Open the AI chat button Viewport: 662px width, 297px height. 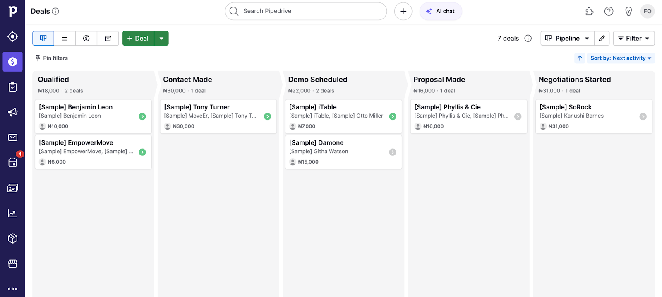click(x=441, y=11)
